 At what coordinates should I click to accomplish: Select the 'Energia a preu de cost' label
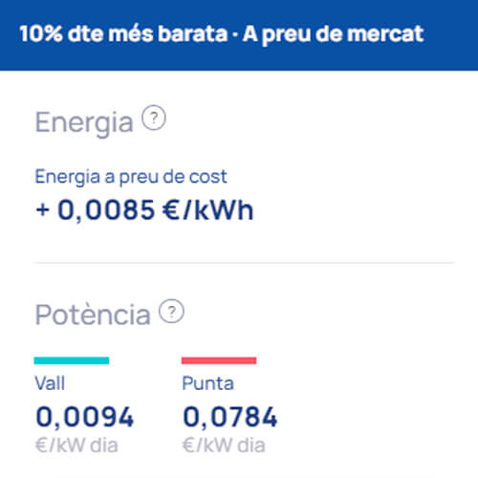point(131,177)
